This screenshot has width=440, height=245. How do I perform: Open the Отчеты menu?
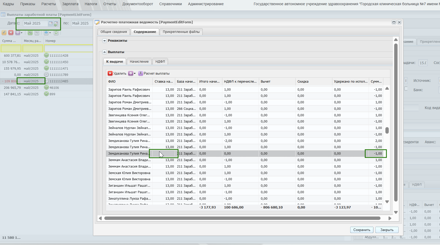pyautogui.click(x=110, y=4)
